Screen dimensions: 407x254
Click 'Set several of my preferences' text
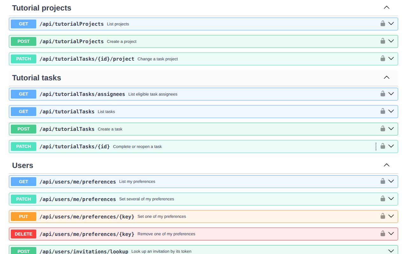click(147, 199)
